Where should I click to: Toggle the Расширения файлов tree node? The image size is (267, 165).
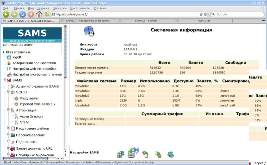pos(8,128)
